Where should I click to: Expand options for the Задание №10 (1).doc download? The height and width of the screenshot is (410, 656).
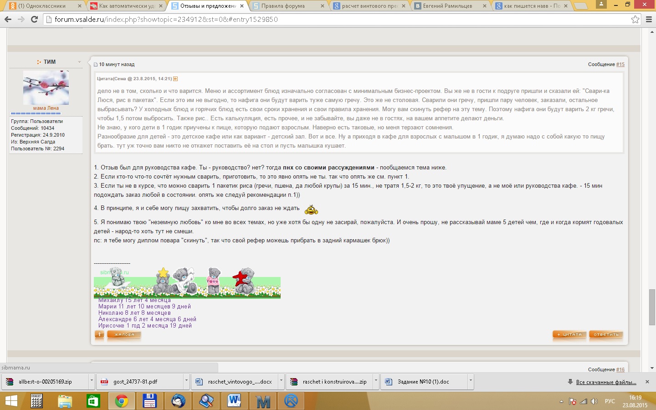[x=471, y=381]
